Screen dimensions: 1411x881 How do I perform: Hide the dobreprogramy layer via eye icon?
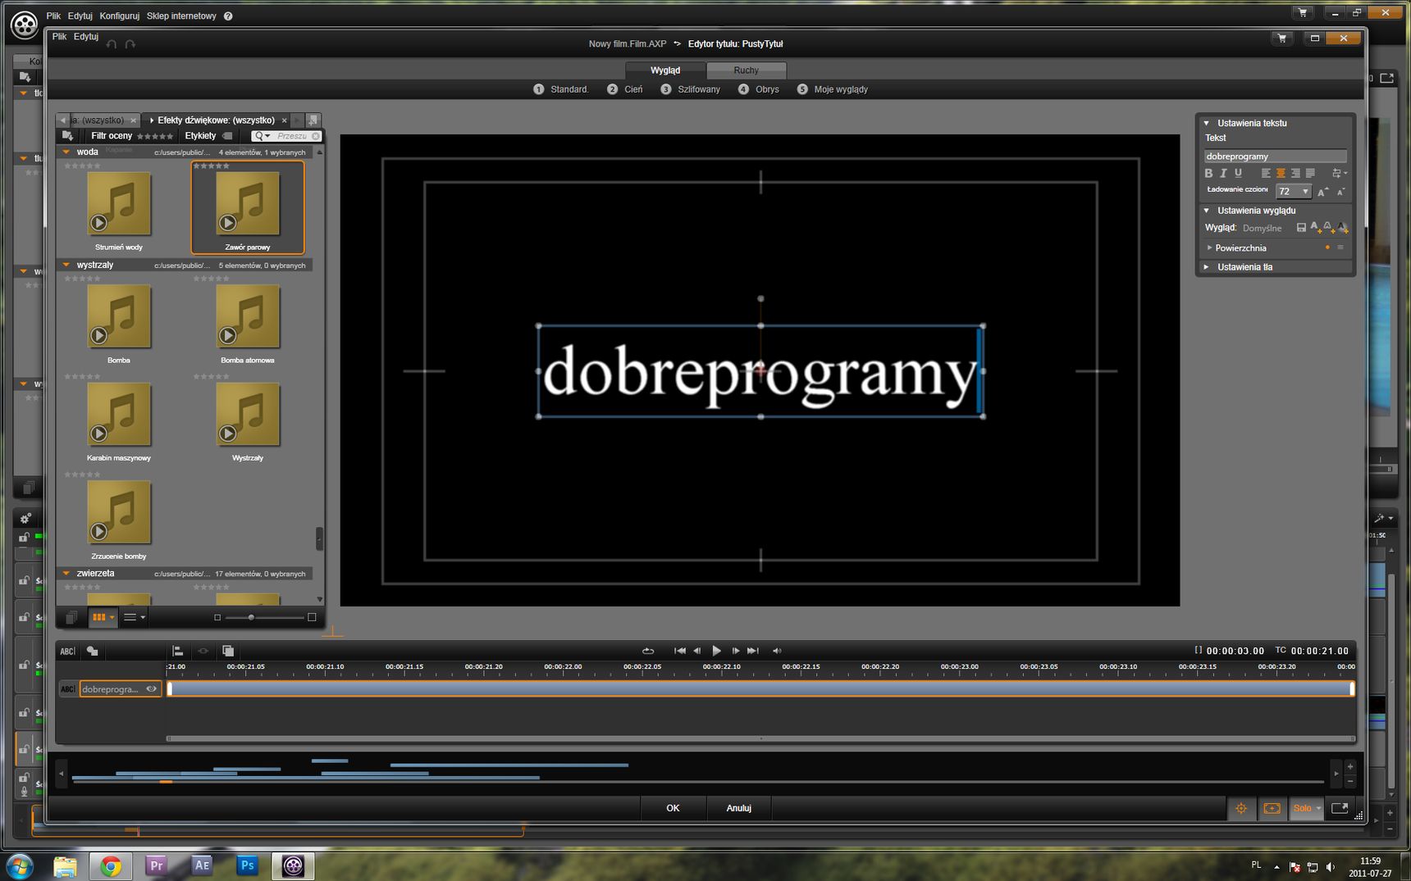click(x=151, y=689)
